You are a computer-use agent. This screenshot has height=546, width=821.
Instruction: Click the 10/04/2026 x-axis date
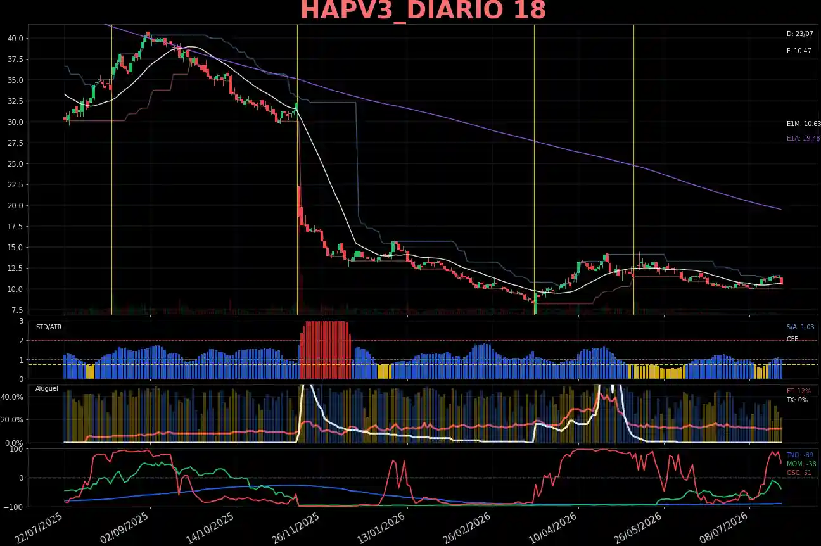point(554,527)
